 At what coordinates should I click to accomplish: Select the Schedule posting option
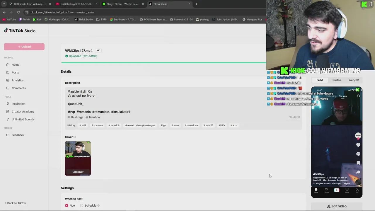82,206
